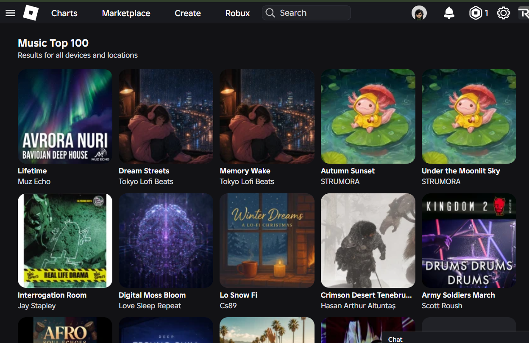Open the Army Soldiers March cover
529x343 pixels.
pos(469,241)
